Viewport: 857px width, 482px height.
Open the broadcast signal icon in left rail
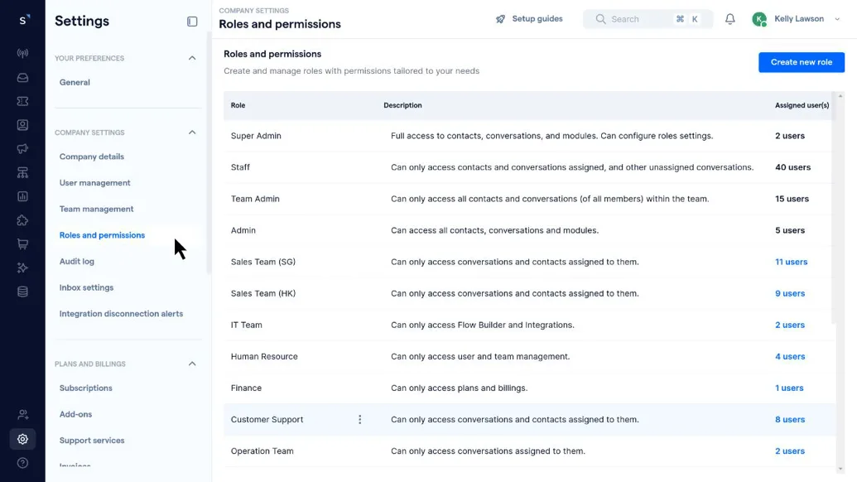22,54
